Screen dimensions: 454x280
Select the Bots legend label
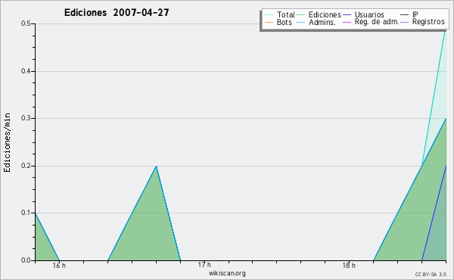(x=285, y=22)
